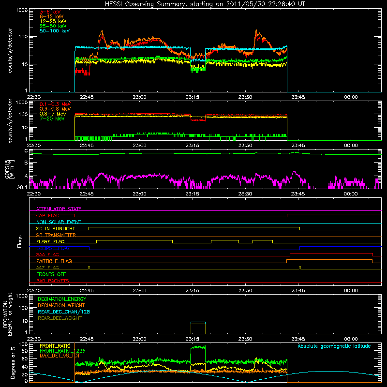The image size is (387, 387).
Task: Click the A0.1 level on GOES axis
Action: pos(22,188)
